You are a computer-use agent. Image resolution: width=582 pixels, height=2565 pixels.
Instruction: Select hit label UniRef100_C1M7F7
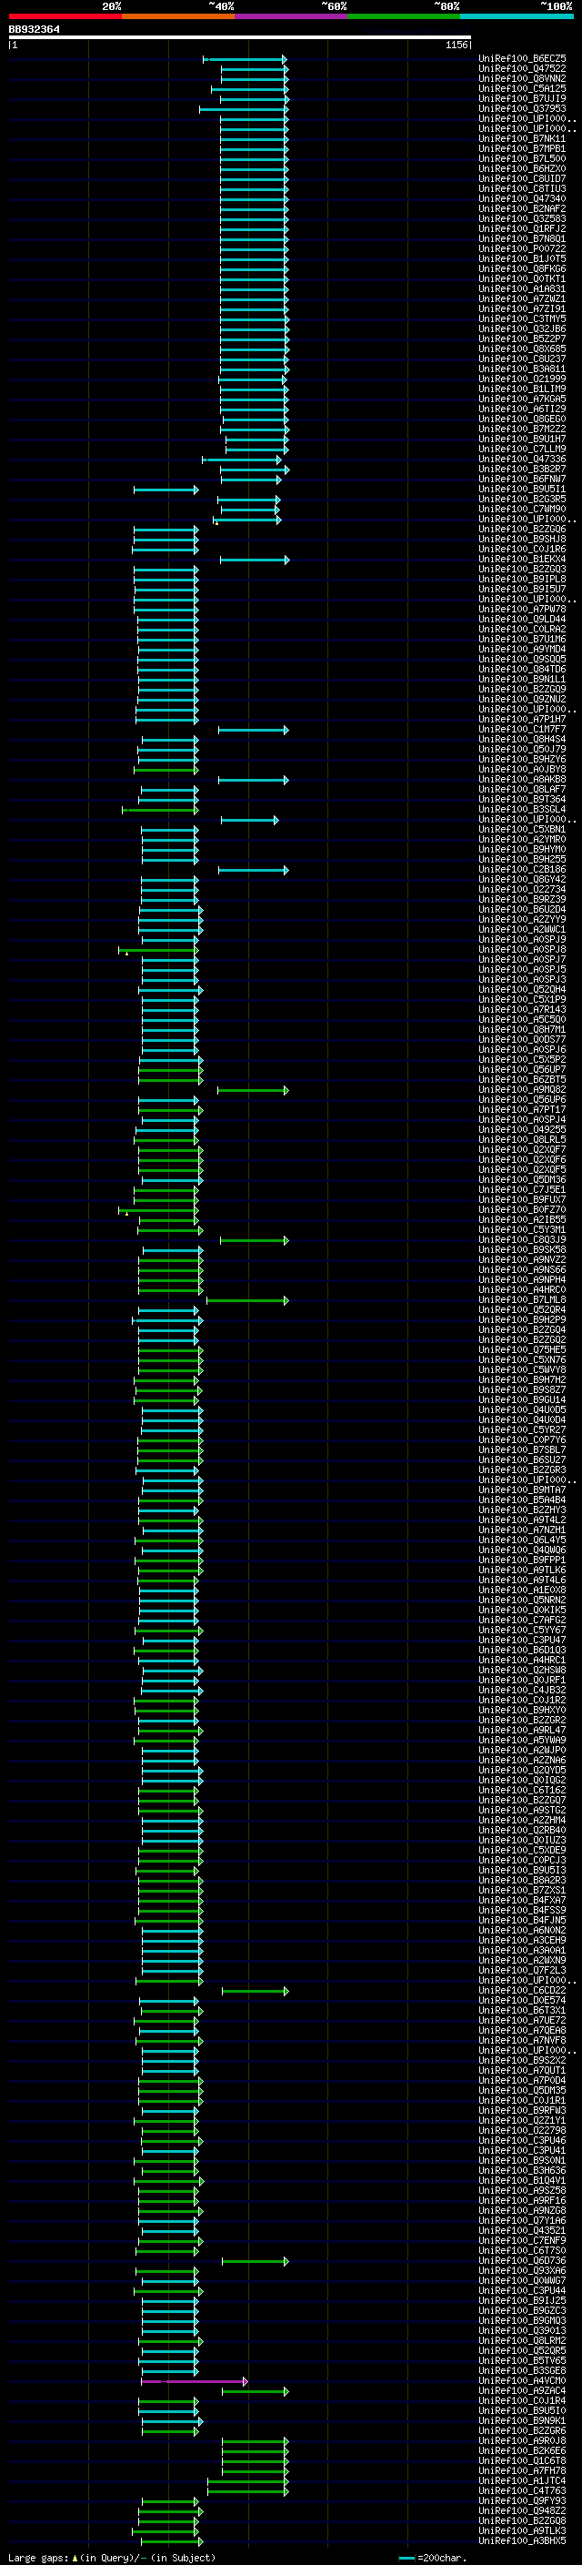coord(522,729)
